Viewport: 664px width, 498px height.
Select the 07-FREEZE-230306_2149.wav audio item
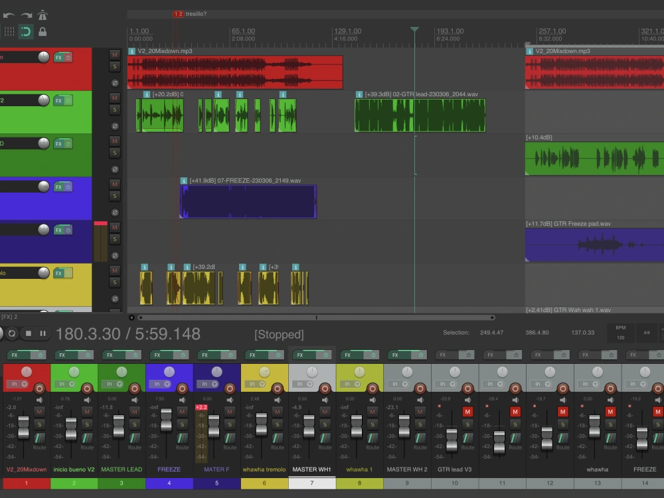click(x=248, y=202)
